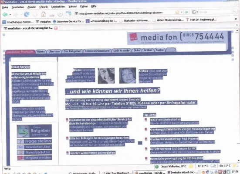Click the URL address field
240x174 pixels.
[x=121, y=13]
